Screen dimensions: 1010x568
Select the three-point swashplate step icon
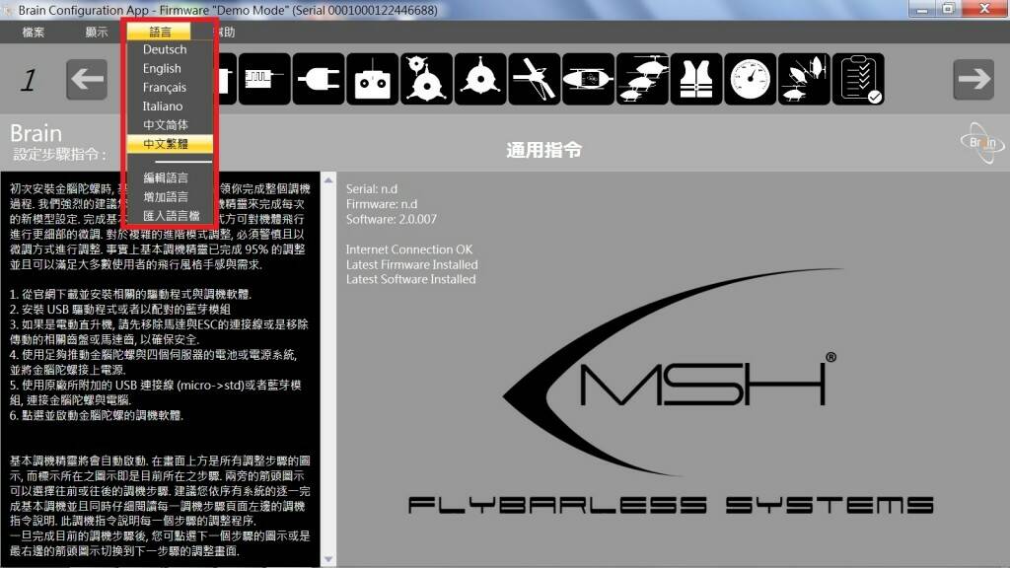pyautogui.click(x=480, y=79)
